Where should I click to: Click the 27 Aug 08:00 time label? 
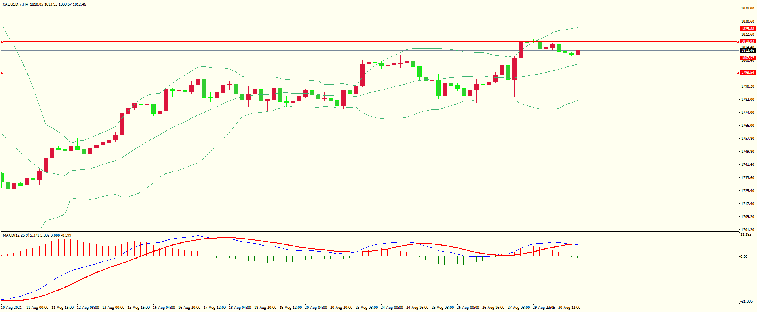click(x=519, y=308)
